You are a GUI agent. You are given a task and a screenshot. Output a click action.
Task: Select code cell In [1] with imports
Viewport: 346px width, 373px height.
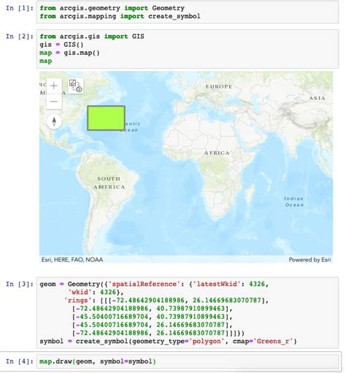(x=188, y=12)
